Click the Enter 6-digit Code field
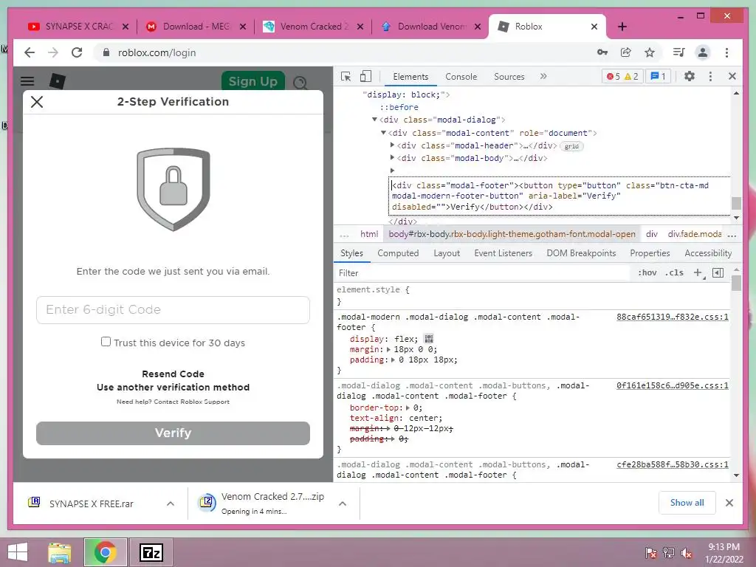756x567 pixels. (173, 309)
